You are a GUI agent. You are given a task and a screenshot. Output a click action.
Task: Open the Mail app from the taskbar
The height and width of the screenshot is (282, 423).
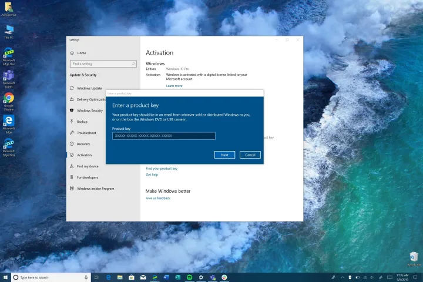[x=143, y=277]
